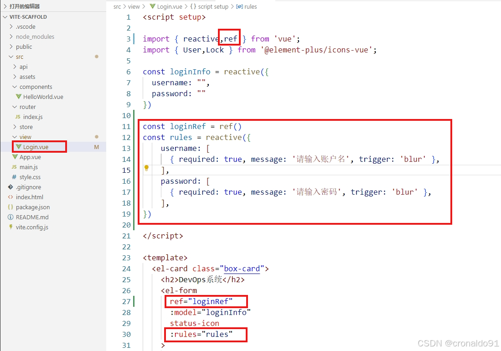Click '请输入账户名' message string on line 14
The image size is (501, 351).
[x=320, y=159]
